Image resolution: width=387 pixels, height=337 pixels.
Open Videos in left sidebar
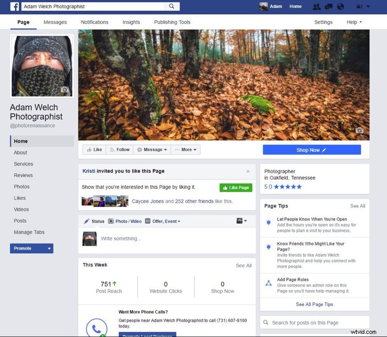click(21, 209)
